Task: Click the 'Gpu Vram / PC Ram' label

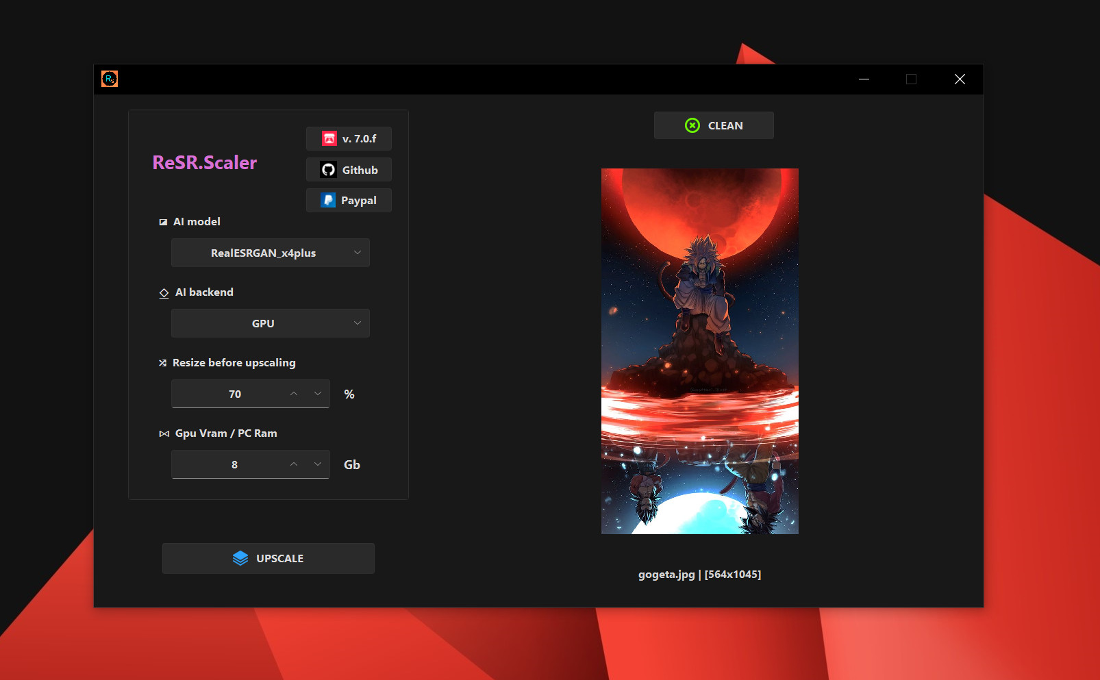Action: [226, 433]
